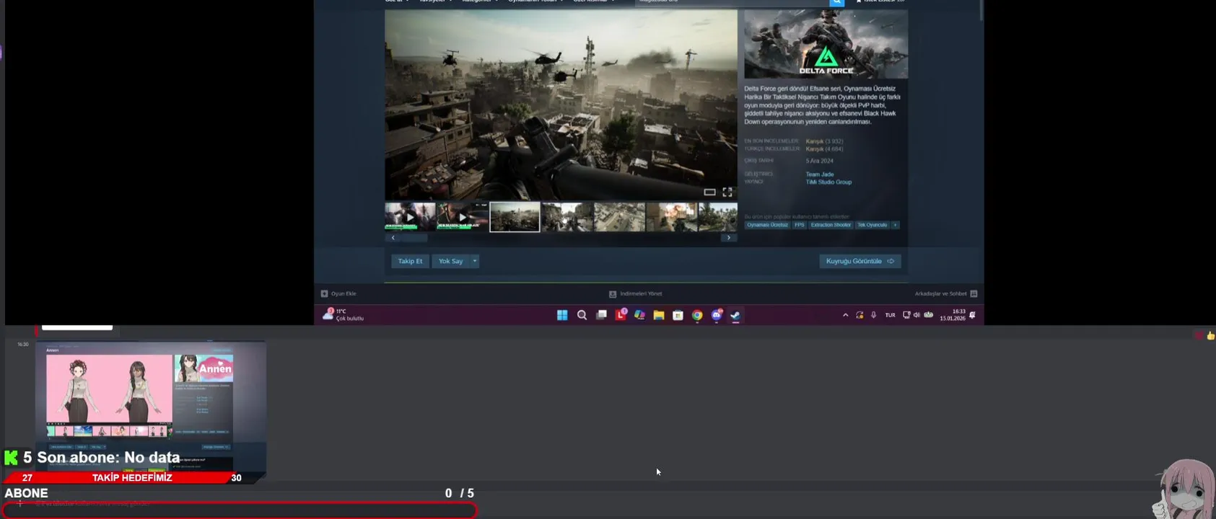The width and height of the screenshot is (1216, 519).
Task: Click the thumbs-up reaction icon
Action: 1210,336
